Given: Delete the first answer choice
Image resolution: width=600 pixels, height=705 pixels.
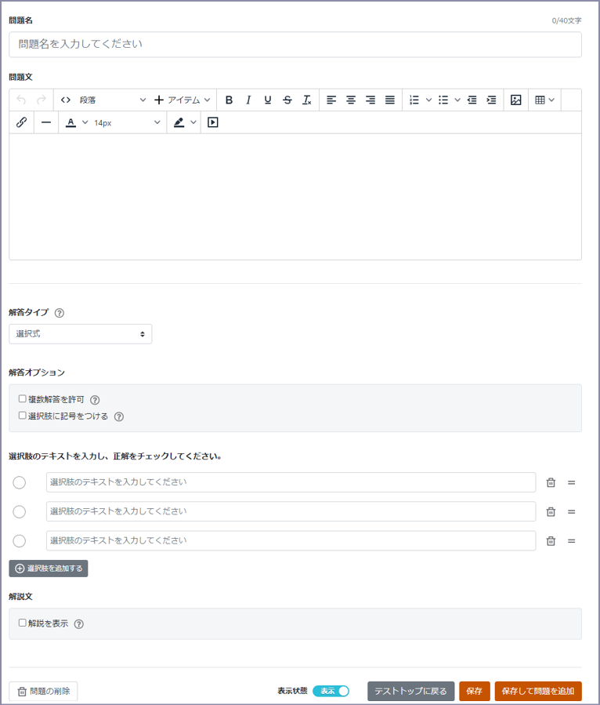Looking at the screenshot, I should 551,482.
